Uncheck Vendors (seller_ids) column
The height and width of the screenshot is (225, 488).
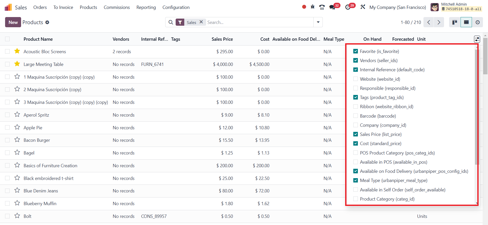coord(356,61)
